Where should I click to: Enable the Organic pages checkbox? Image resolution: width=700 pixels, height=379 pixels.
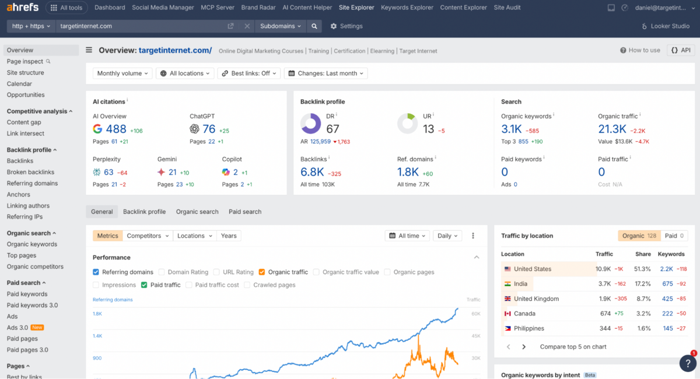coord(387,272)
